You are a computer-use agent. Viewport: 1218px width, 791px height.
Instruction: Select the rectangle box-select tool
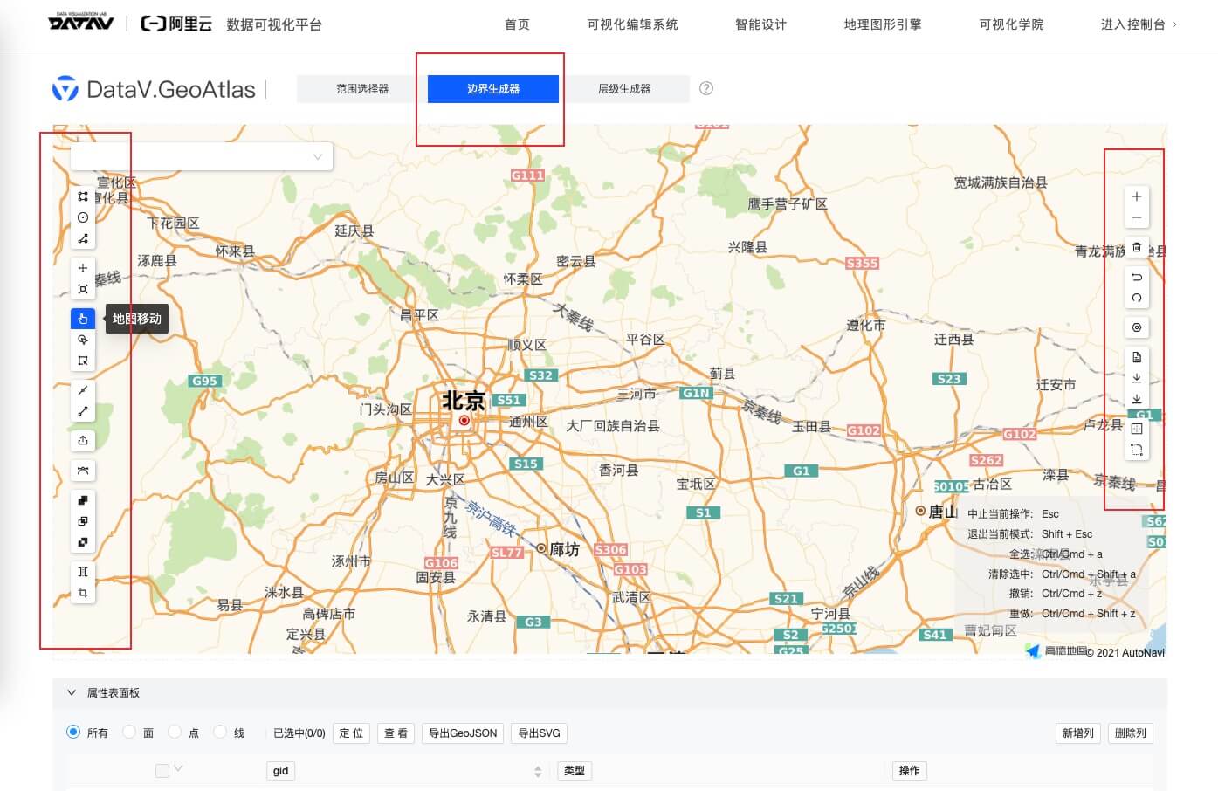coord(83,361)
